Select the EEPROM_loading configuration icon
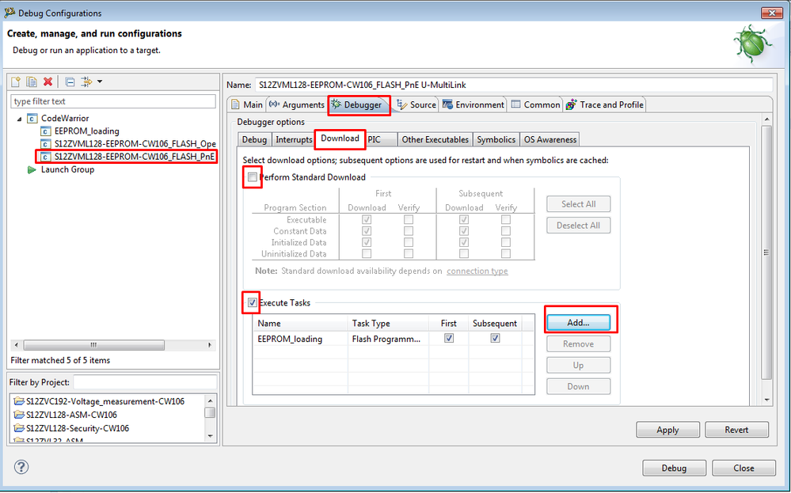The width and height of the screenshot is (791, 493). click(45, 131)
